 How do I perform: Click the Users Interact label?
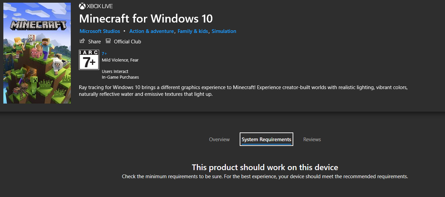coord(115,71)
